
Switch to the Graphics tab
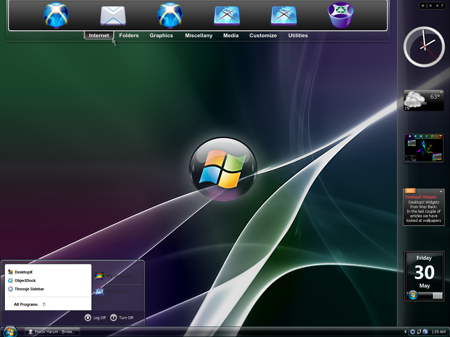tap(161, 35)
